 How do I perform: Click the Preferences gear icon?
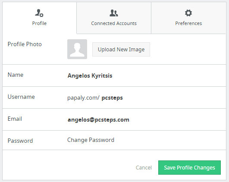pyautogui.click(x=188, y=13)
